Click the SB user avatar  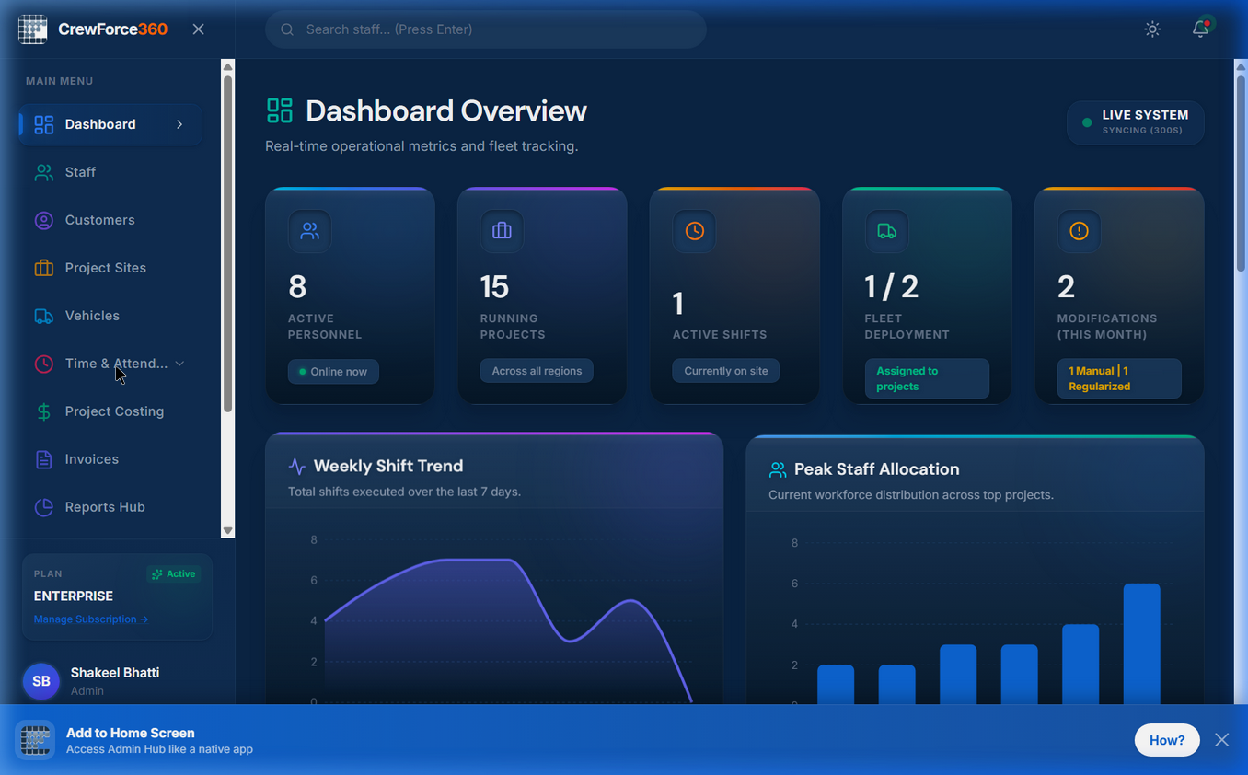pos(41,681)
